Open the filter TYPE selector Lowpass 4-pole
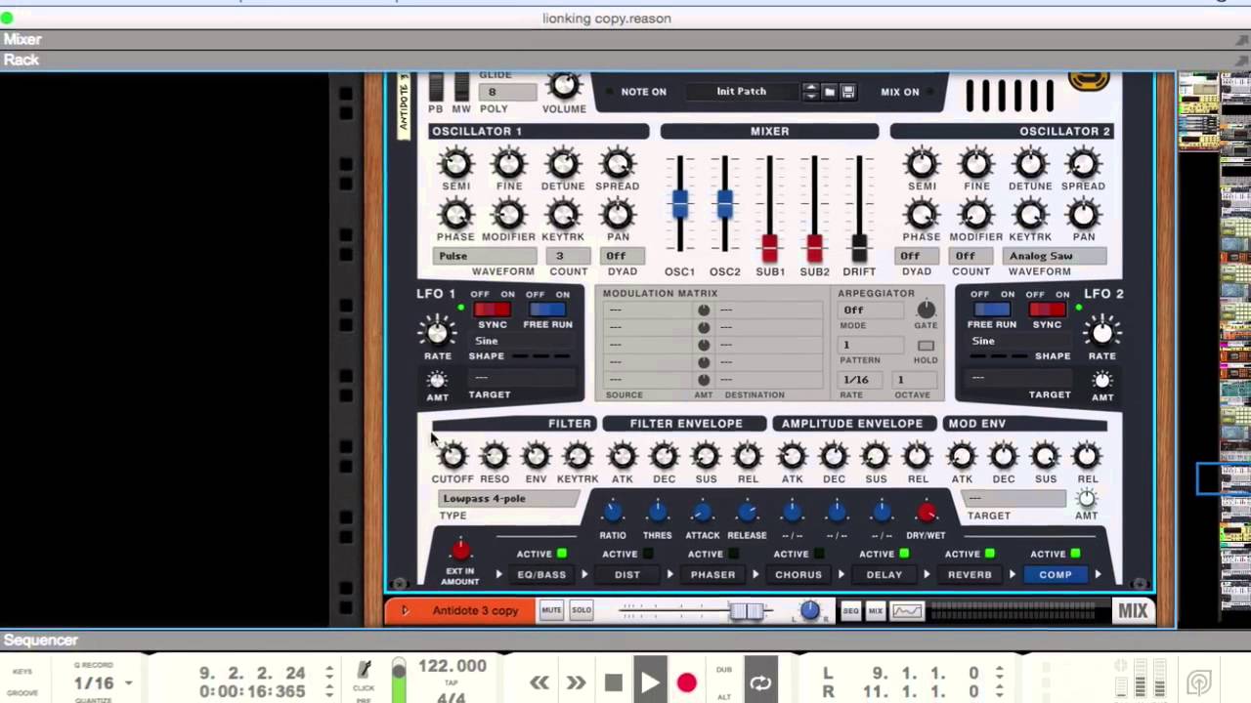 (x=508, y=499)
